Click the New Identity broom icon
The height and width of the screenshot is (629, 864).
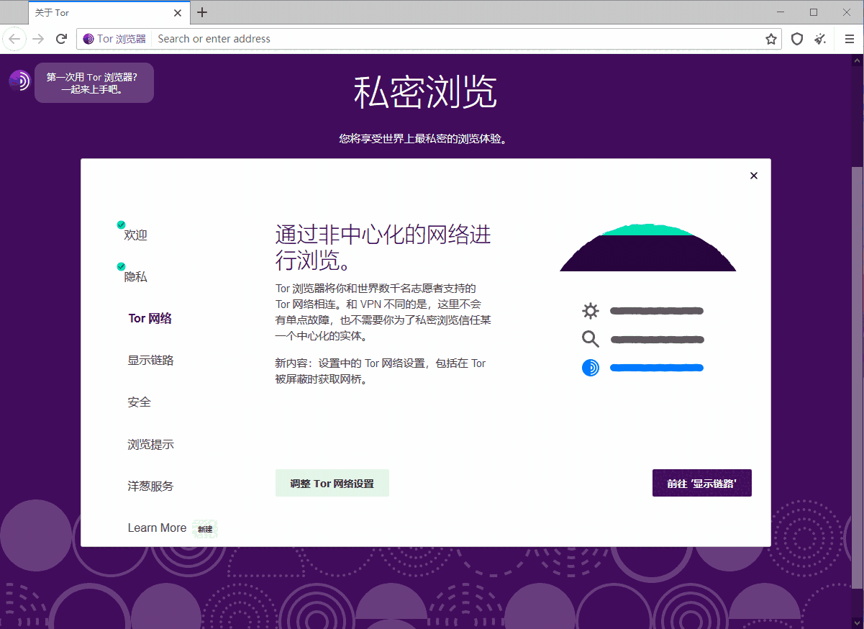pyautogui.click(x=819, y=39)
